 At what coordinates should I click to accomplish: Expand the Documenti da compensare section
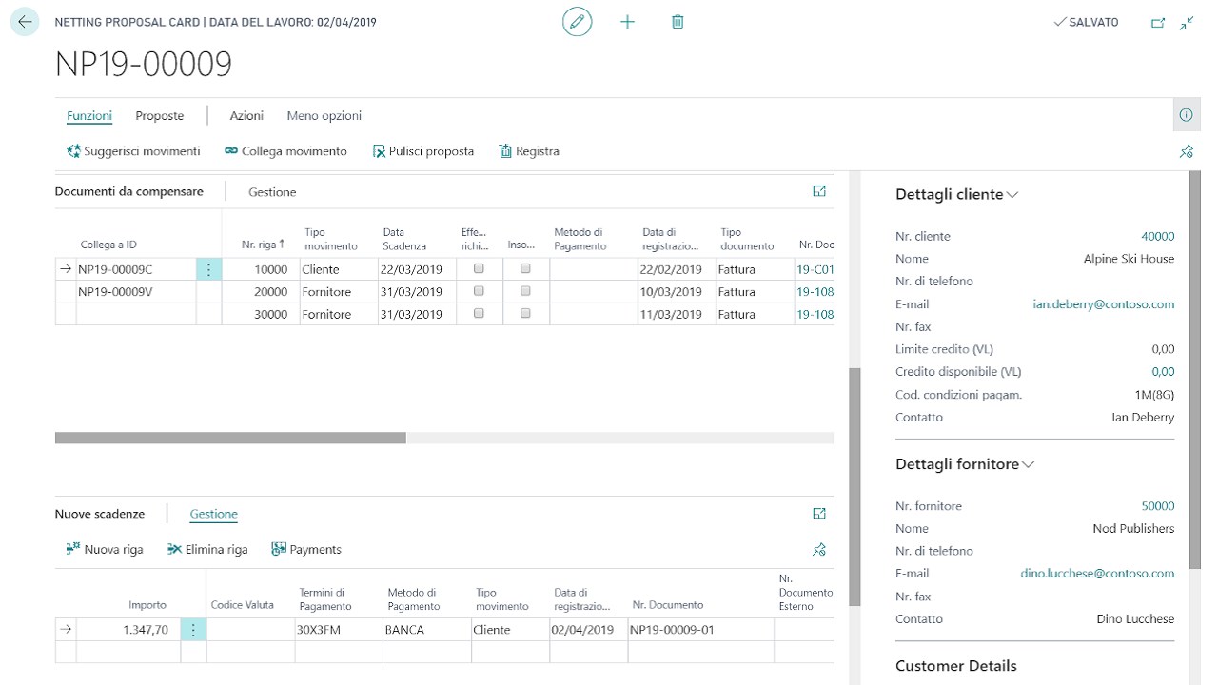[819, 191]
